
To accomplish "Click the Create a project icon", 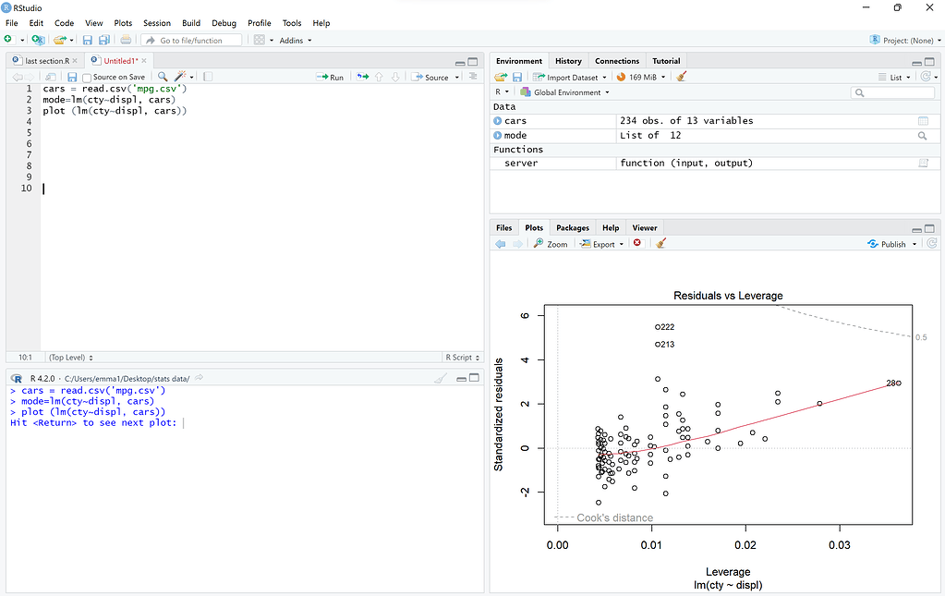I will tap(38, 40).
